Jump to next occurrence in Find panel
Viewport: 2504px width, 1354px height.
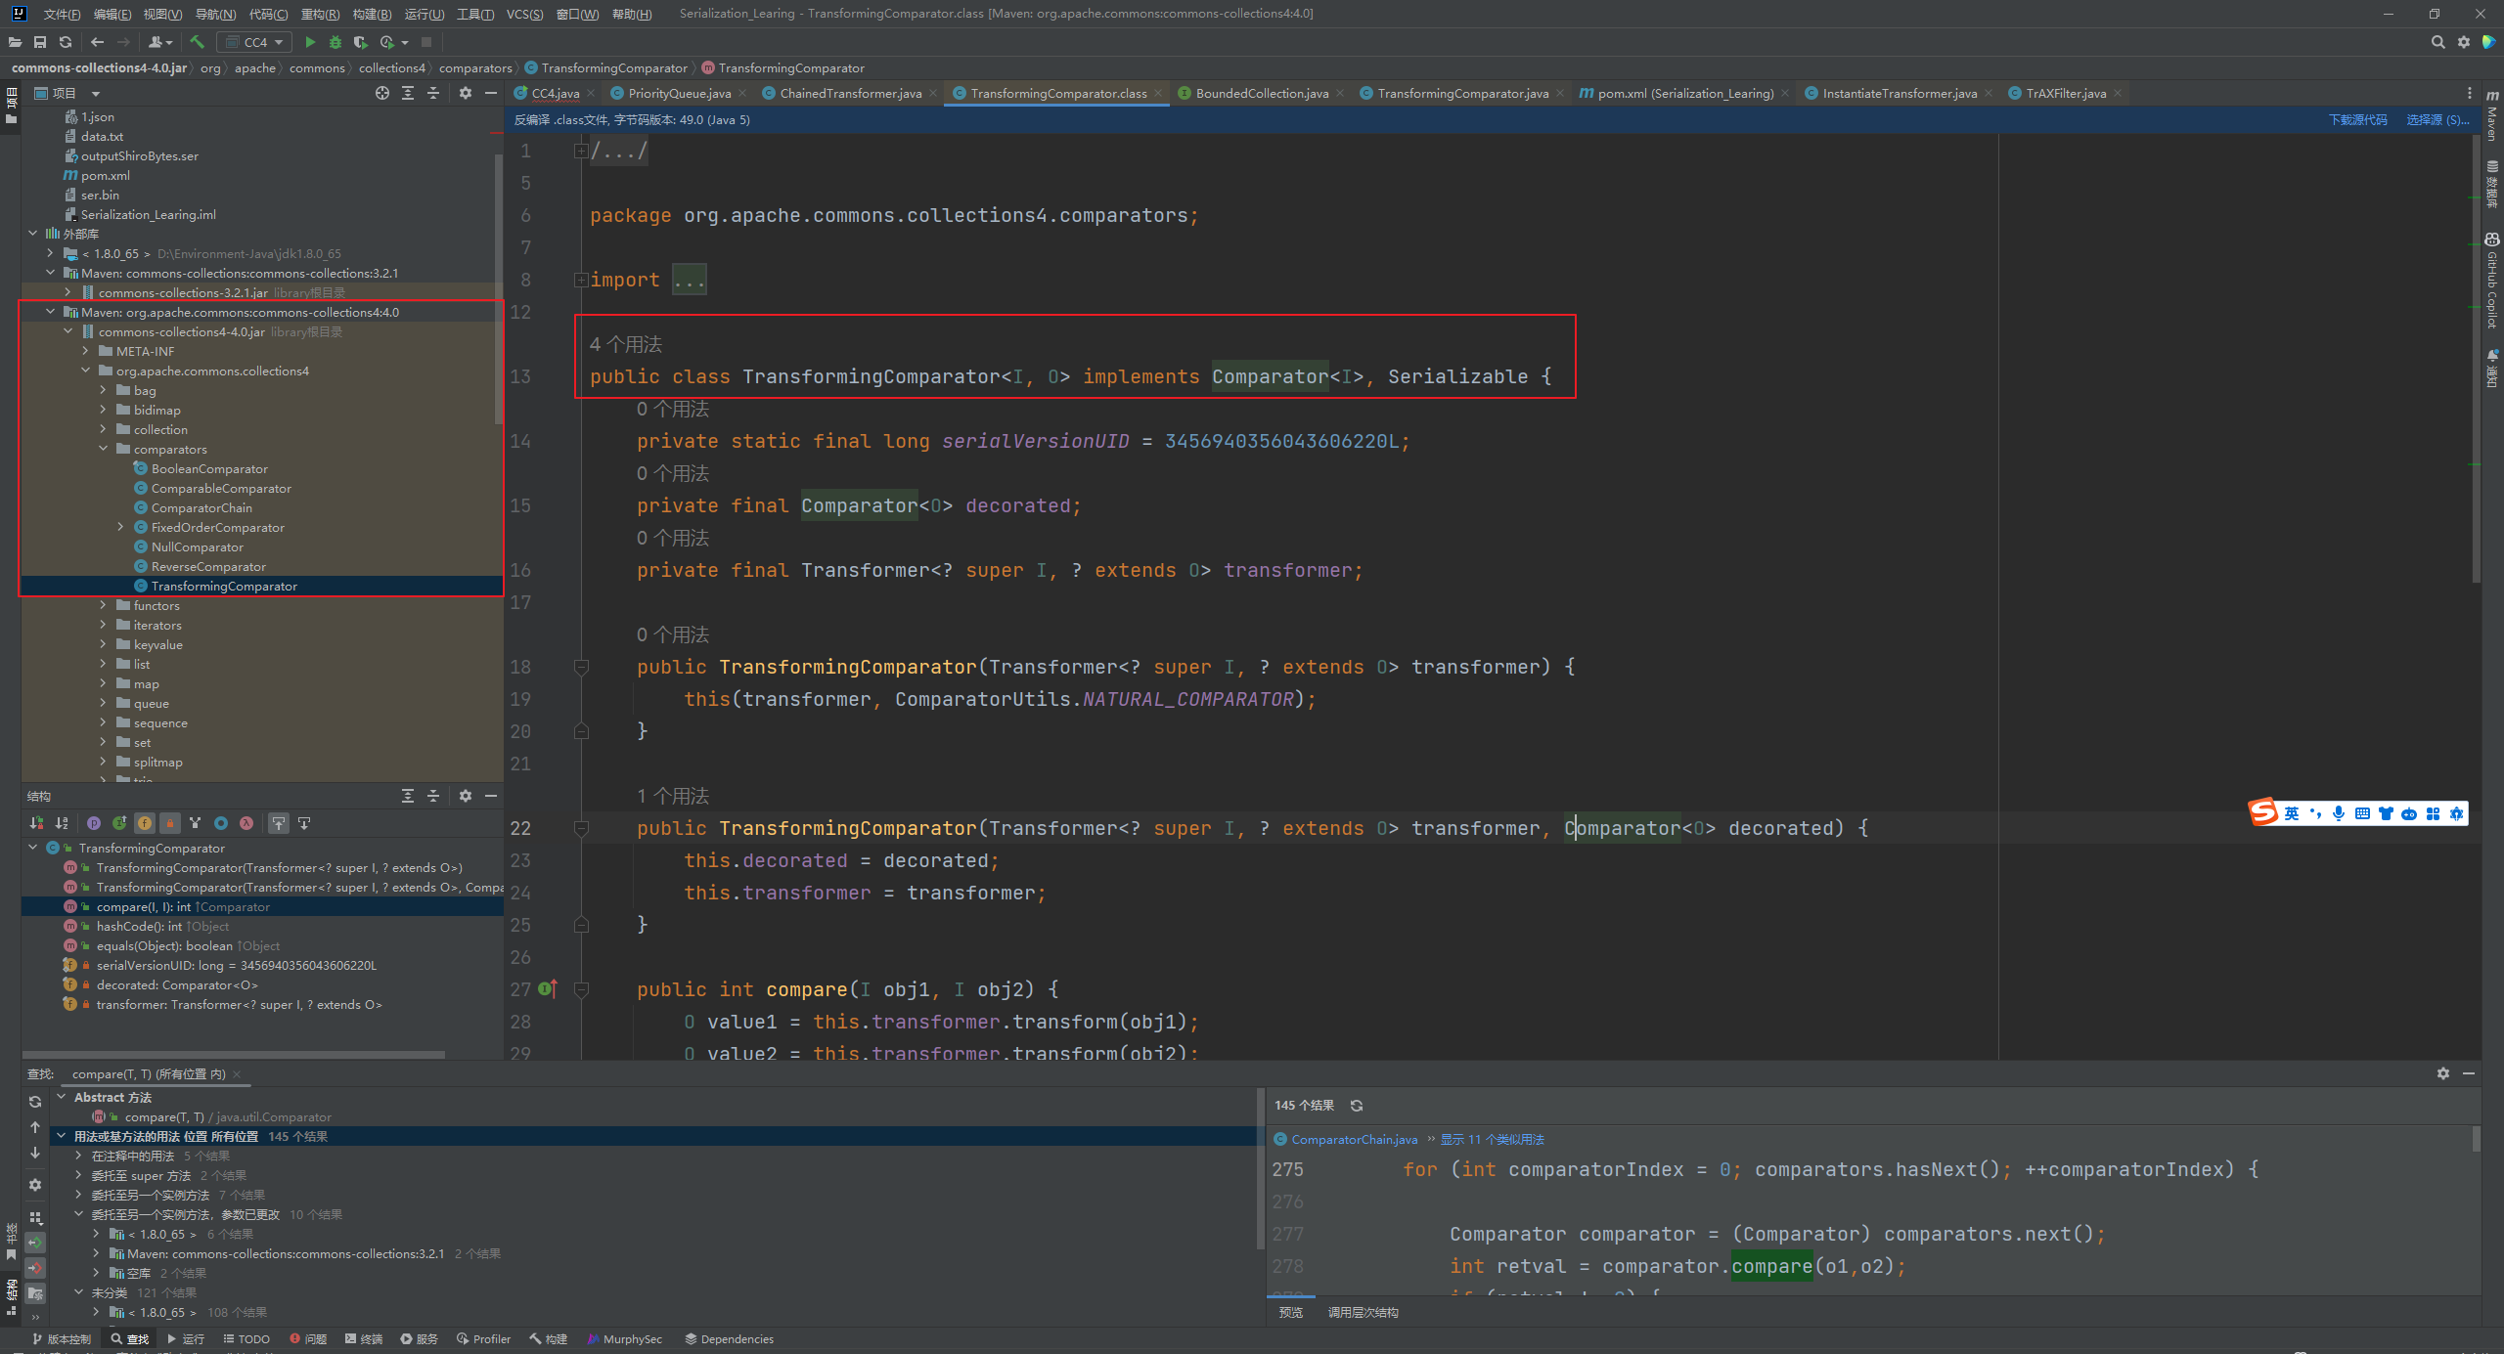[x=35, y=1153]
